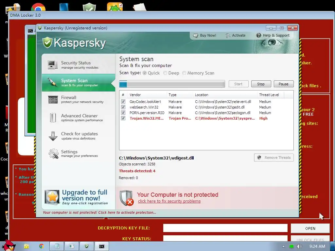Click the command prompt taskbar button
335x251 pixels.
point(102,246)
